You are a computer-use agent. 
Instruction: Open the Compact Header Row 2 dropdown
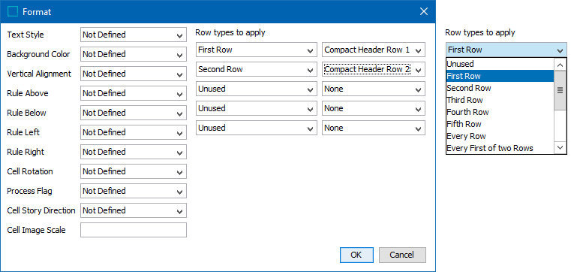pyautogui.click(x=374, y=69)
